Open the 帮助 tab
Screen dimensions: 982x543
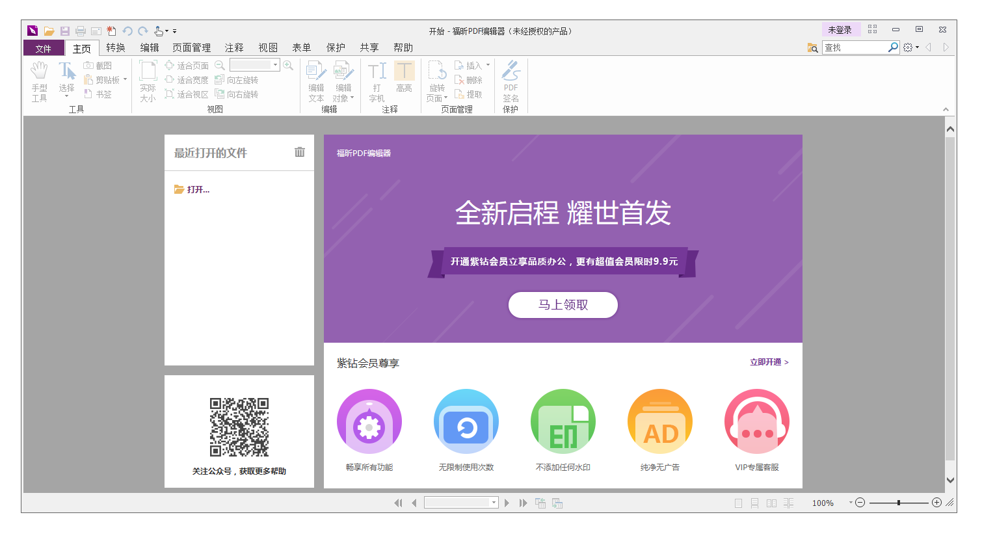pyautogui.click(x=403, y=47)
